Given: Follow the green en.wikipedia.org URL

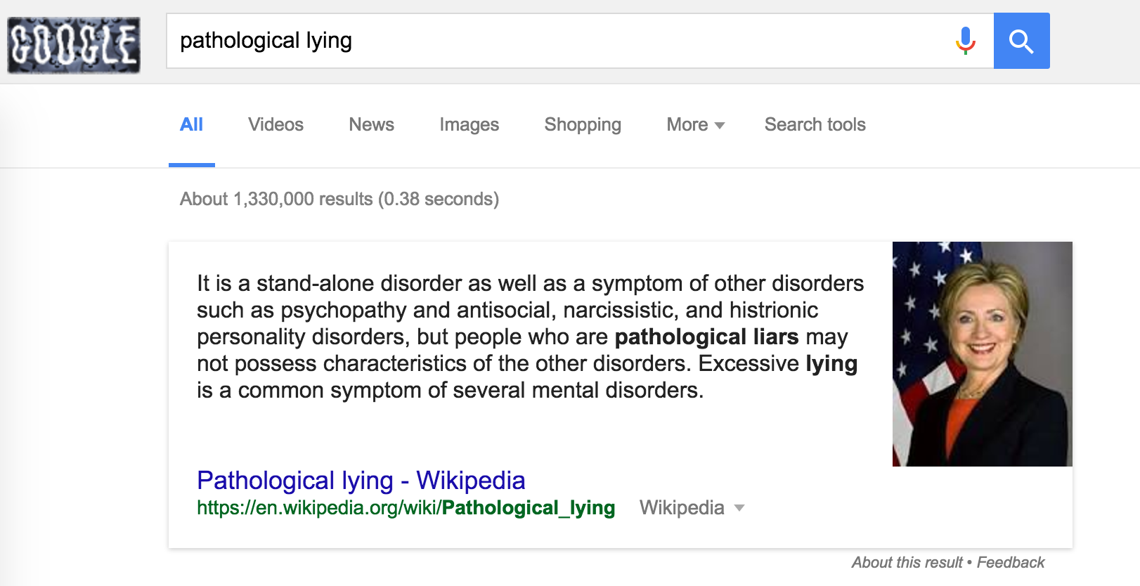Looking at the screenshot, I should (406, 507).
